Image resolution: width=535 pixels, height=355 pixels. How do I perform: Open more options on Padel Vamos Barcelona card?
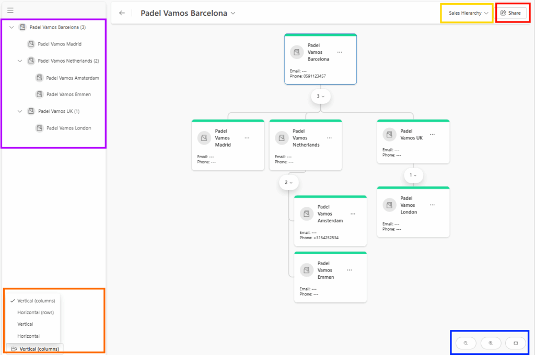point(340,52)
